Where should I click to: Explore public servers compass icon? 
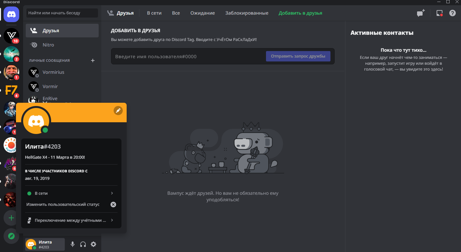coord(11,236)
